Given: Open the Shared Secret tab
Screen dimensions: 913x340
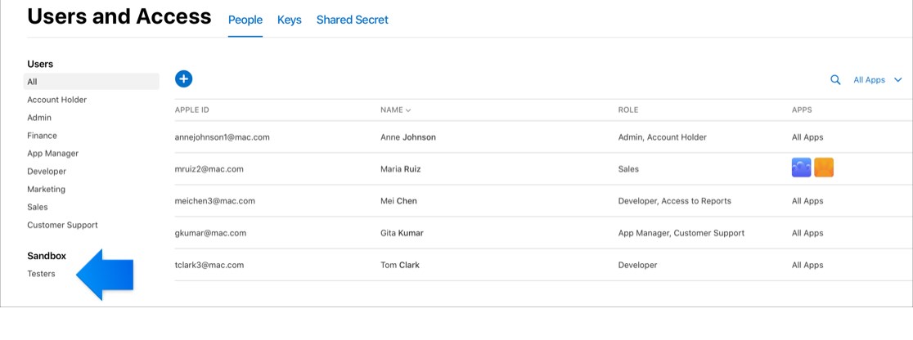Looking at the screenshot, I should point(353,20).
